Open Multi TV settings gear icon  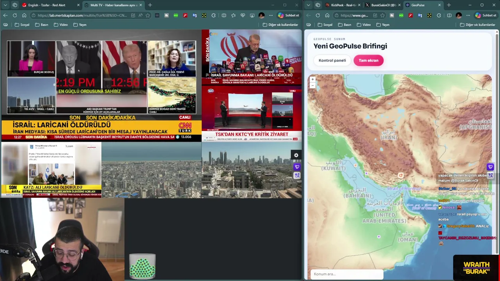pyautogui.click(x=296, y=155)
